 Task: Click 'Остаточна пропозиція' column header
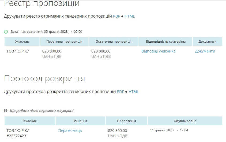pyautogui.click(x=114, y=42)
